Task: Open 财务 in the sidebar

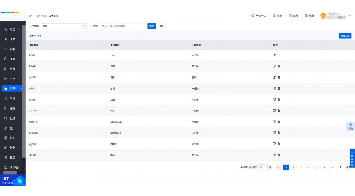Action: [12, 148]
